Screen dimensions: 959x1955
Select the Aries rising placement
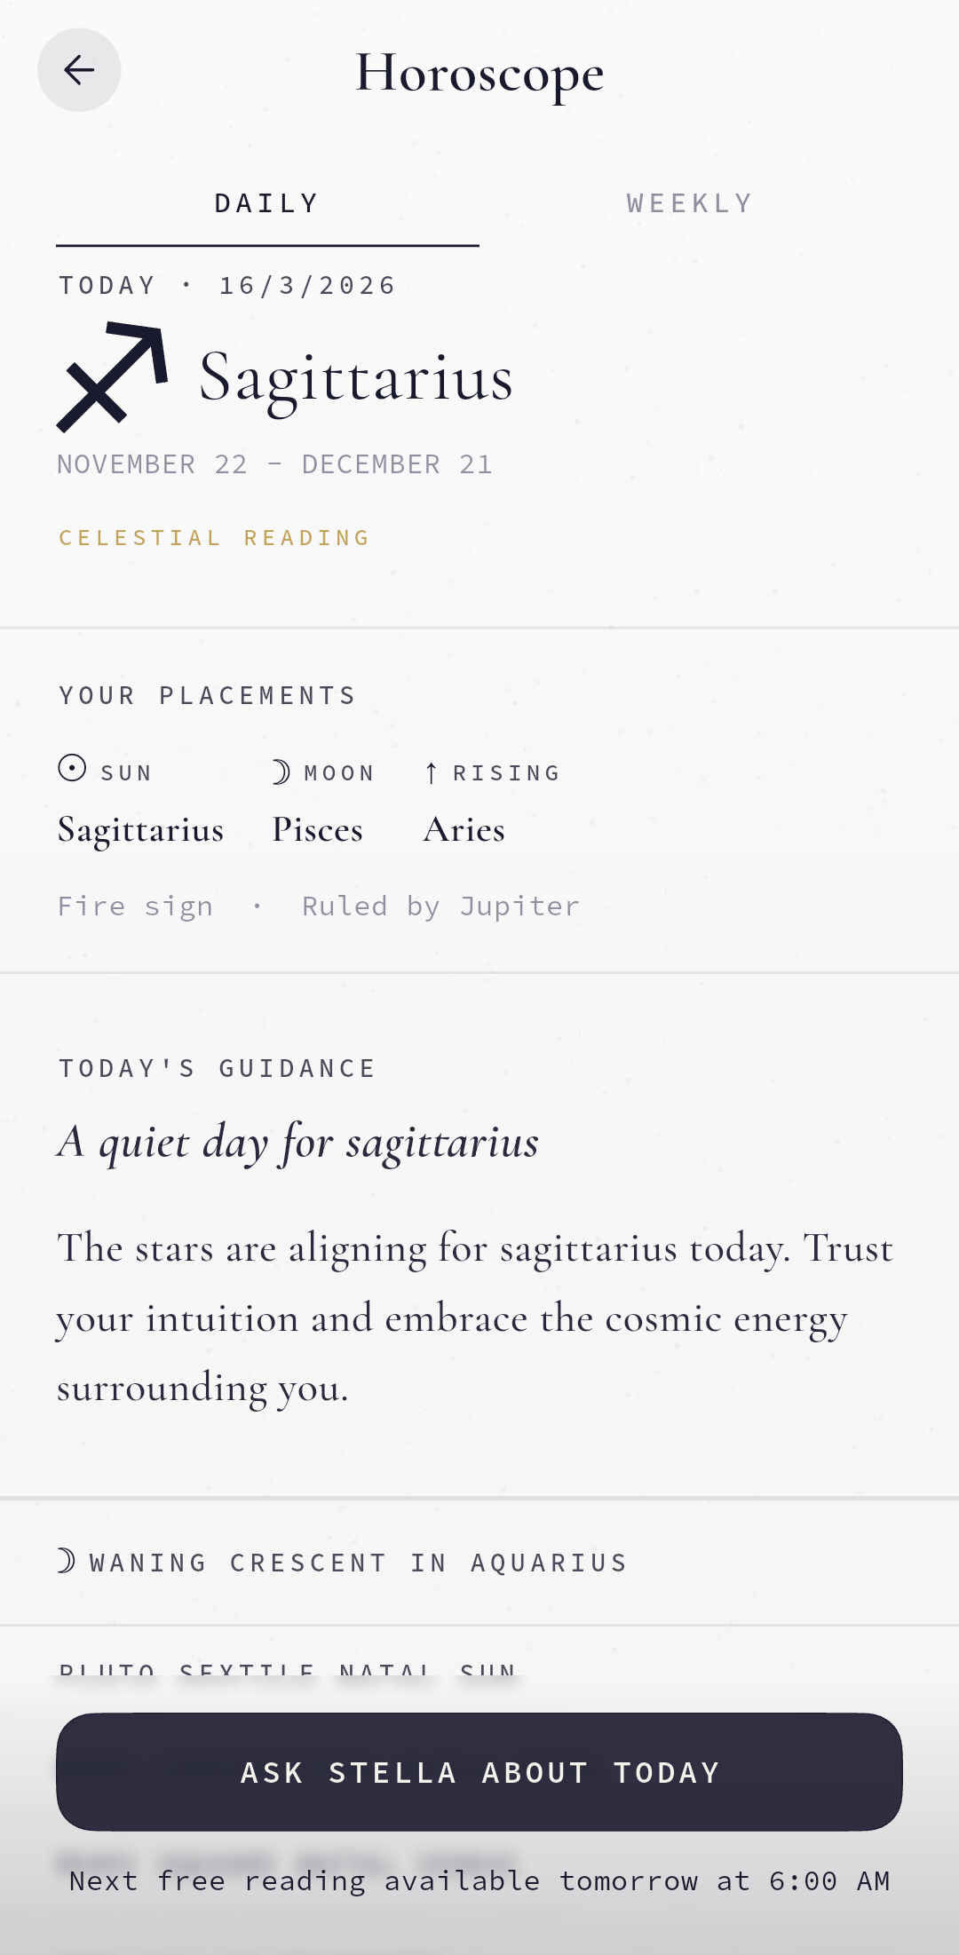pyautogui.click(x=464, y=830)
